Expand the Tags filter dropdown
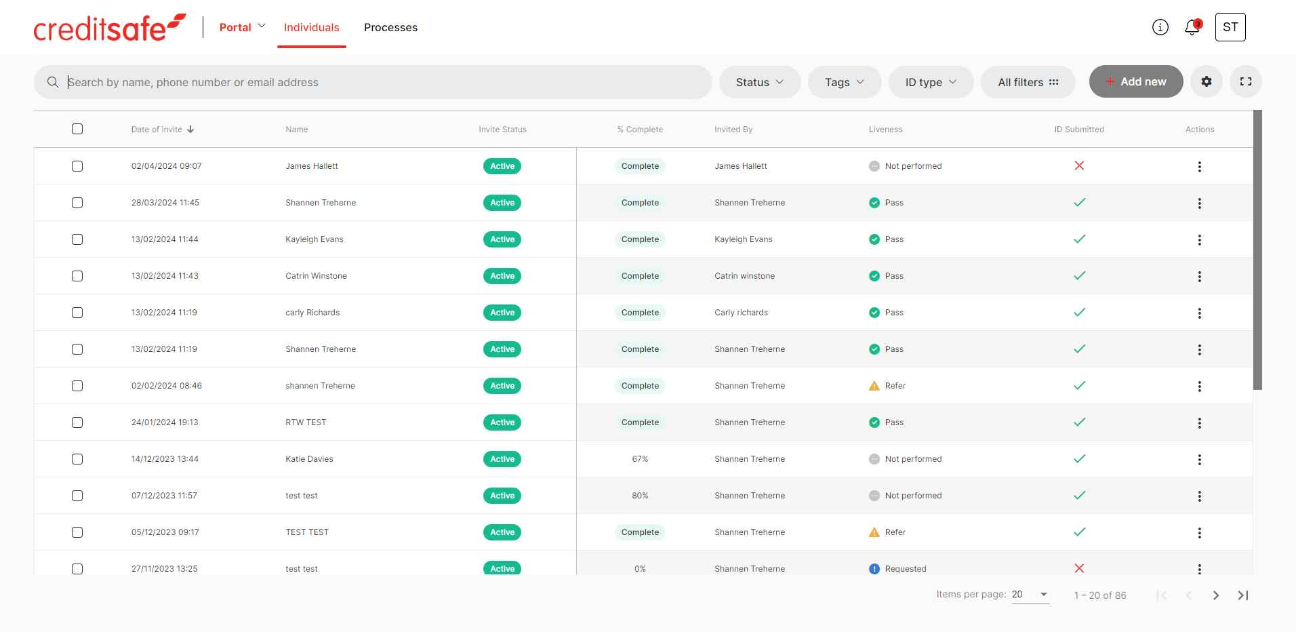The width and height of the screenshot is (1296, 632). coord(844,82)
